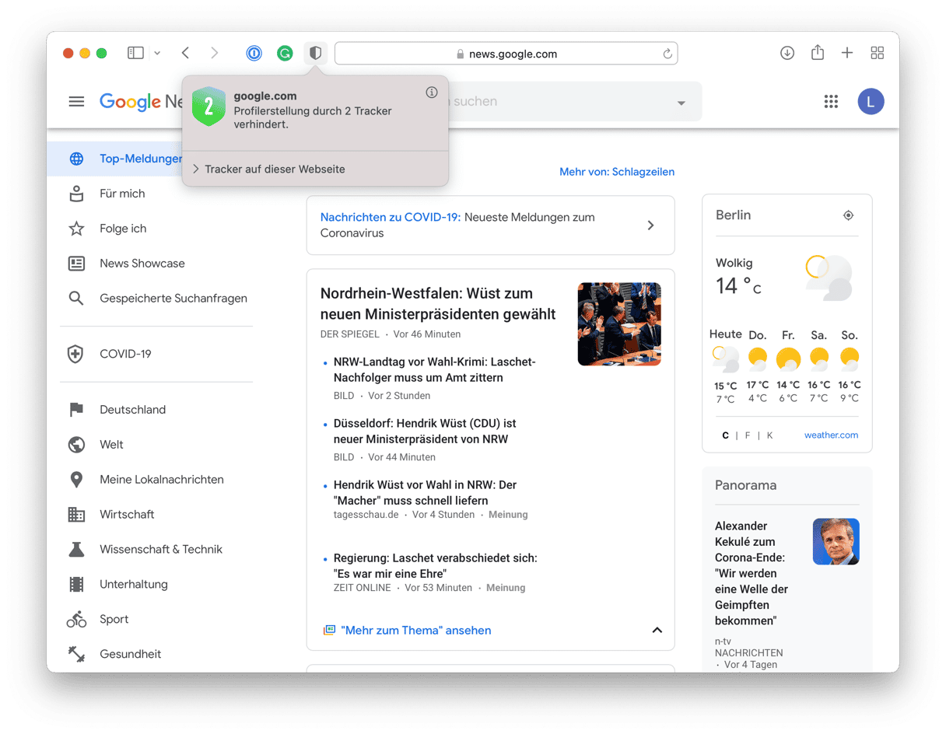Use current location in weather widget
Screen dimensions: 946x734
[x=849, y=215]
